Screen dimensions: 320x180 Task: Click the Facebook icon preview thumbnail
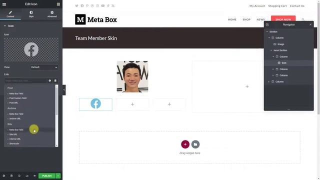point(31,49)
